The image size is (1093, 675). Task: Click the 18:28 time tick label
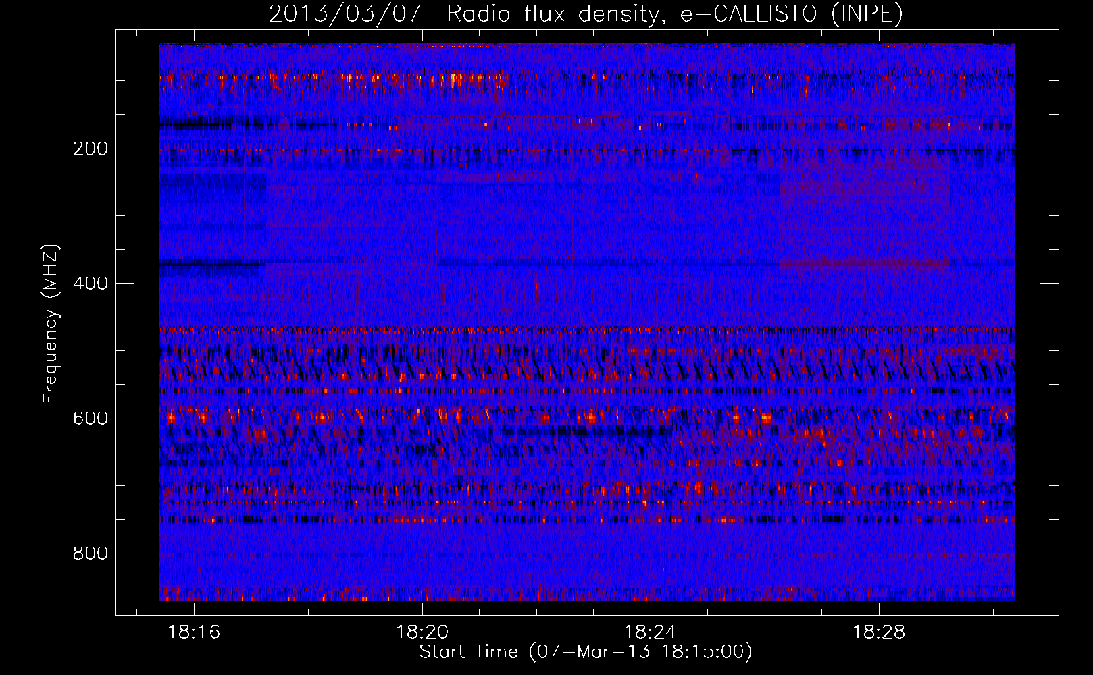(879, 632)
